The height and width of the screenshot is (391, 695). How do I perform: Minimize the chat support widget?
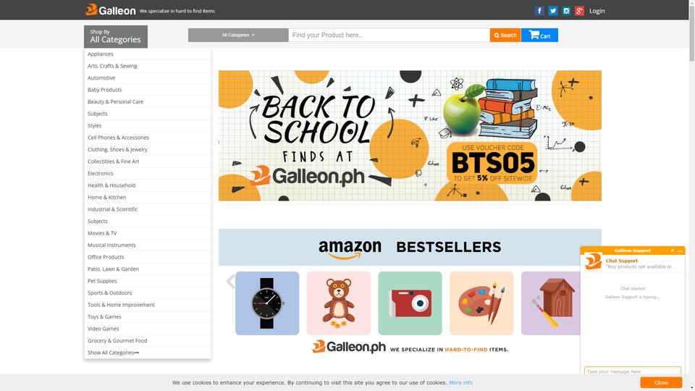680,251
